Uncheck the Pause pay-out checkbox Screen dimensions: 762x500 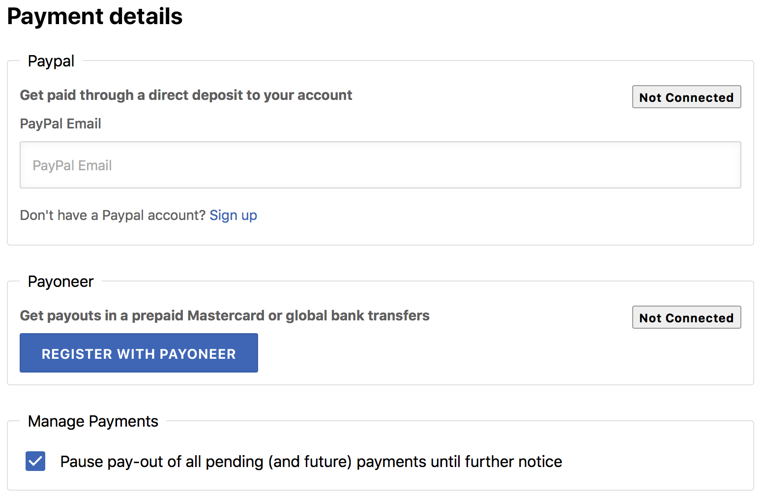[x=35, y=461]
